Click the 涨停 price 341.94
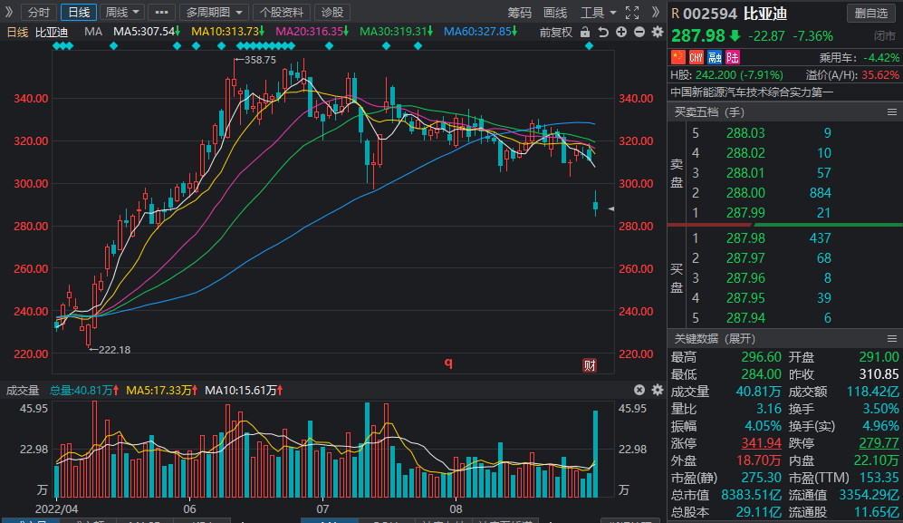The width and height of the screenshot is (903, 523). [761, 443]
